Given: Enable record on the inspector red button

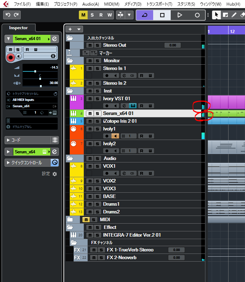Looking at the screenshot, I should coord(11,57).
